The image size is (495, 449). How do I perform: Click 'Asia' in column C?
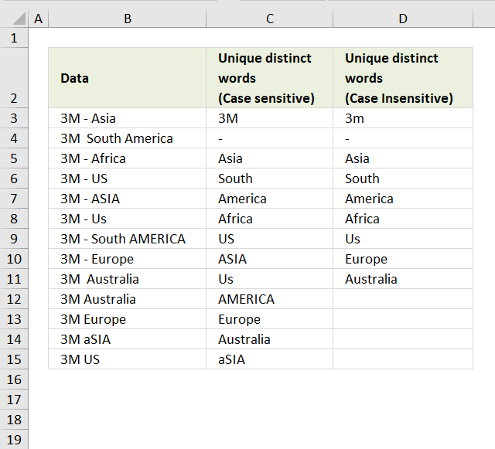[270, 158]
